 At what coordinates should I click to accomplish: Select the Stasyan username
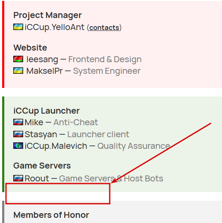click(x=41, y=134)
